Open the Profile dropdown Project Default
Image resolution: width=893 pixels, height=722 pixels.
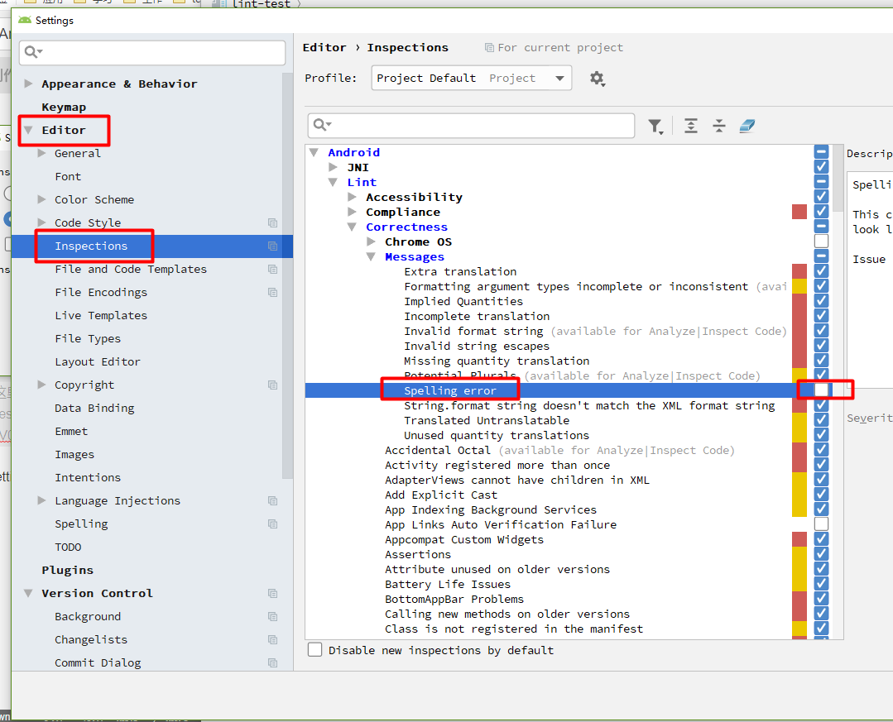pyautogui.click(x=472, y=78)
